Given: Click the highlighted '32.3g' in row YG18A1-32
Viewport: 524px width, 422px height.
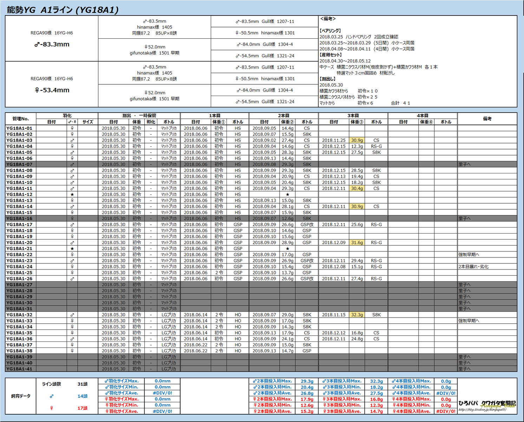Looking at the screenshot, I should coord(357,315).
